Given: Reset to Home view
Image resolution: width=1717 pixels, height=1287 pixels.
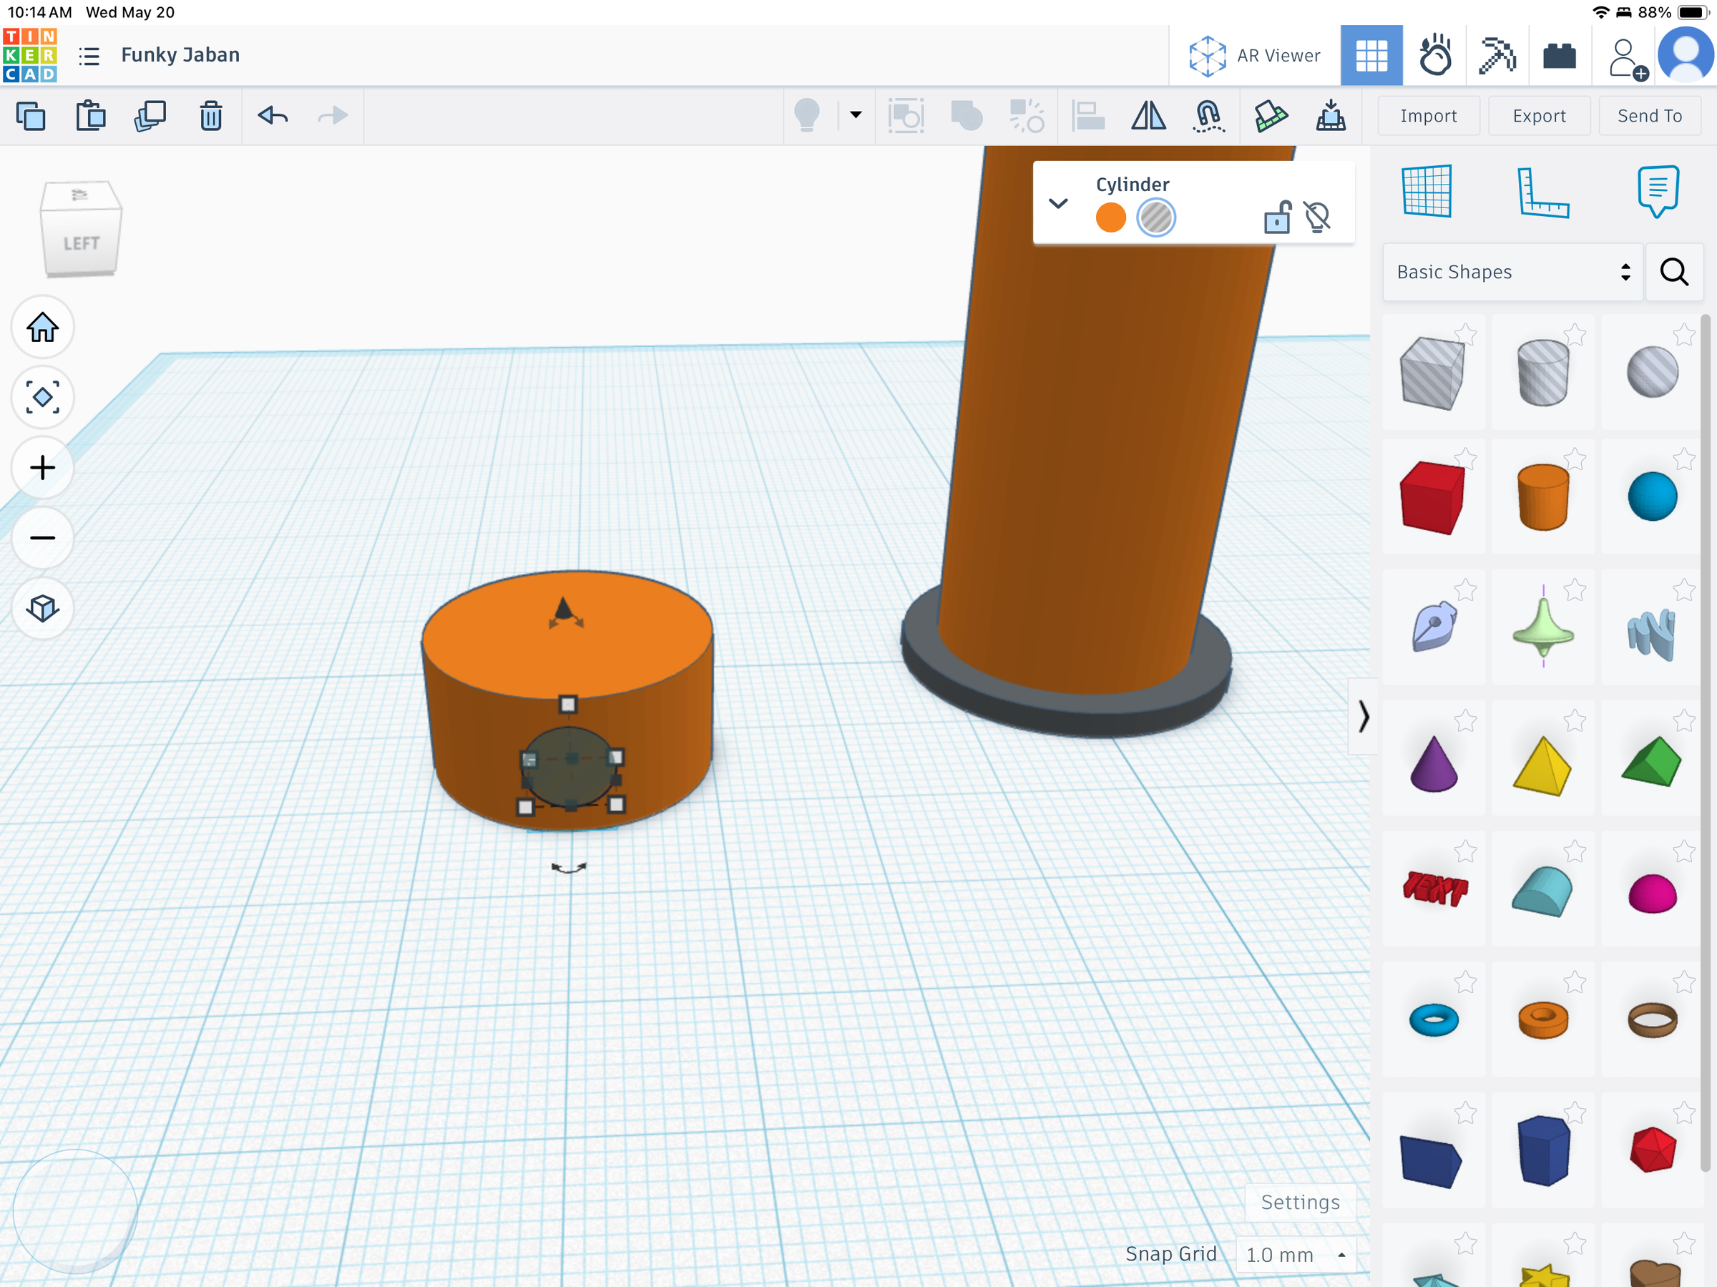Looking at the screenshot, I should point(43,328).
